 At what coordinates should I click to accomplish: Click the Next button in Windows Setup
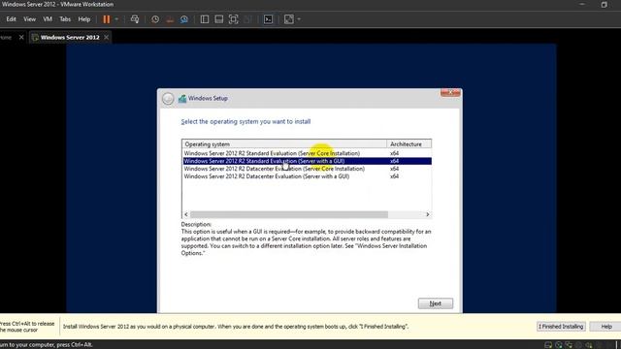436,303
